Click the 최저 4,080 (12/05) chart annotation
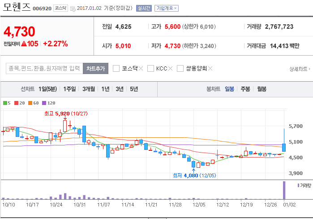 point(194,175)
